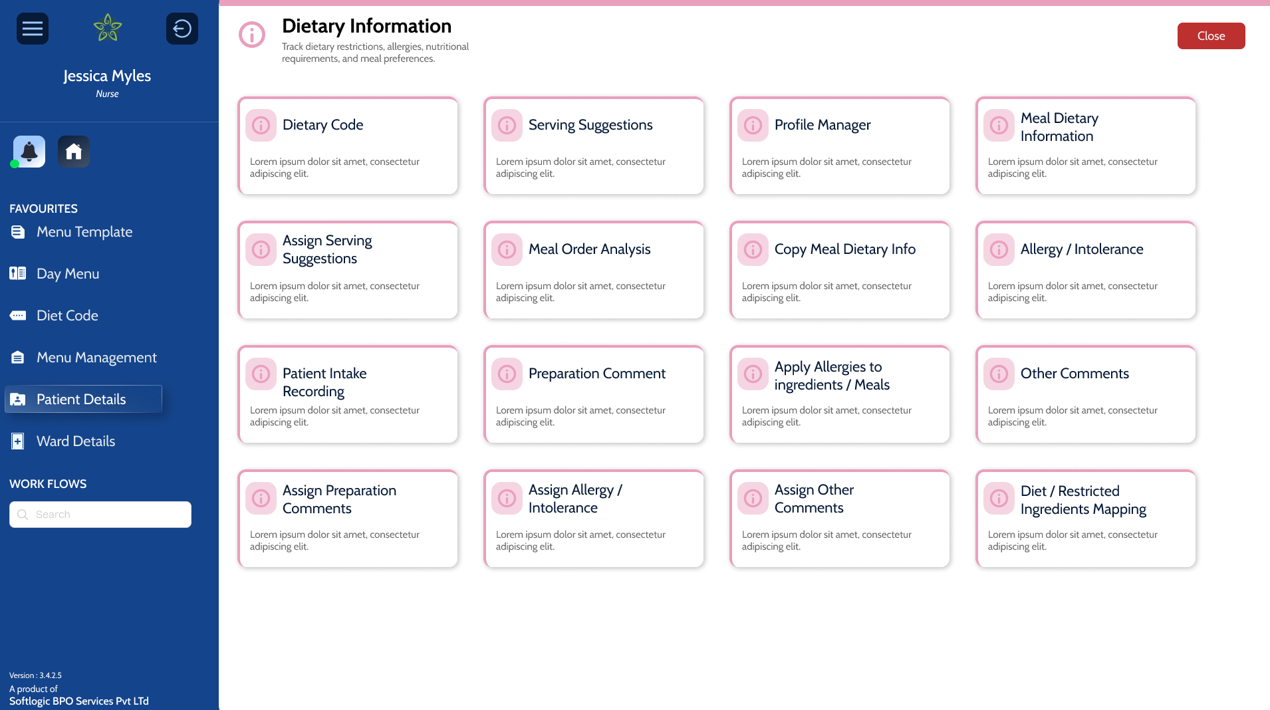Image resolution: width=1270 pixels, height=710 pixels.
Task: Open the Meal Dietary Information card
Action: click(1086, 146)
